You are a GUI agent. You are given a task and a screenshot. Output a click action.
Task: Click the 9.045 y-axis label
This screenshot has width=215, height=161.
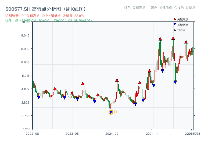click(x=25, y=35)
